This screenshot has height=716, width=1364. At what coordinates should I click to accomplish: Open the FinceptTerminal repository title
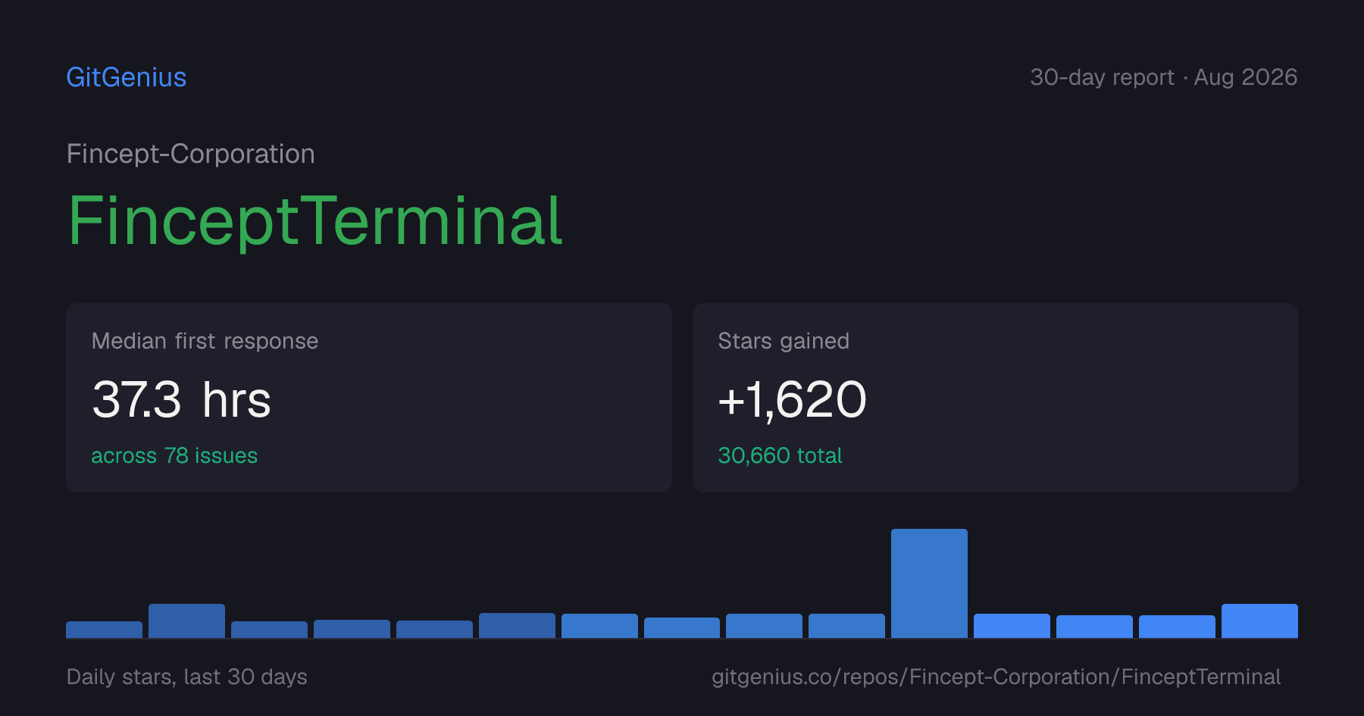coord(315,221)
